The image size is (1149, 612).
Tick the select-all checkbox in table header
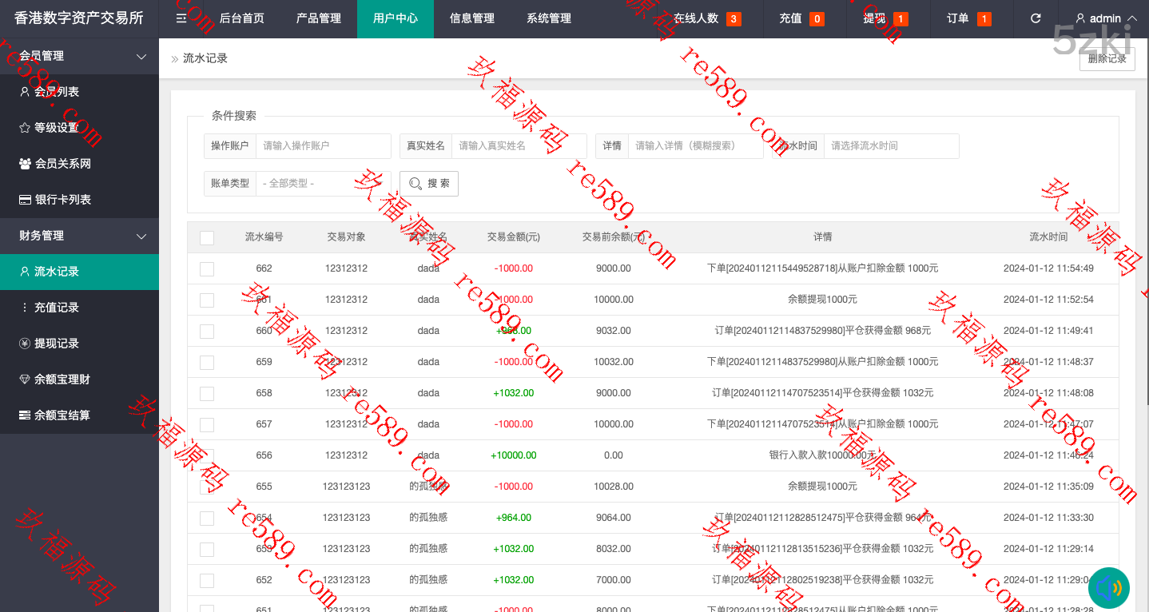(x=207, y=237)
